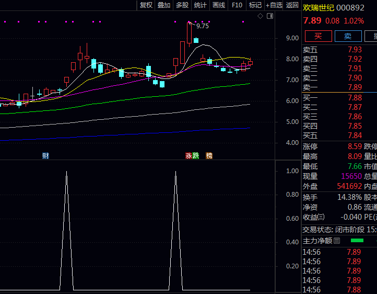Open the 复权 adjustment menu

[x=146, y=5]
